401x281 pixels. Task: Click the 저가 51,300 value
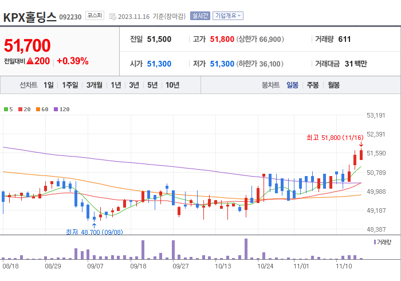click(x=222, y=64)
